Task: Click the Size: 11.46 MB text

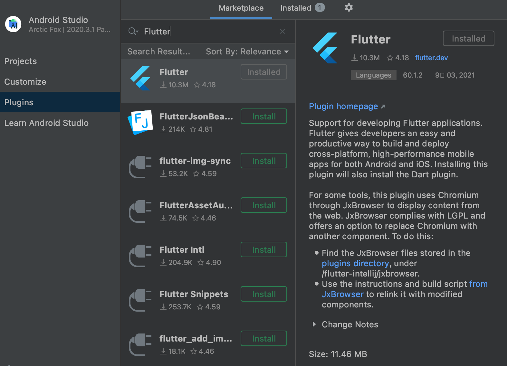Action: (338, 354)
